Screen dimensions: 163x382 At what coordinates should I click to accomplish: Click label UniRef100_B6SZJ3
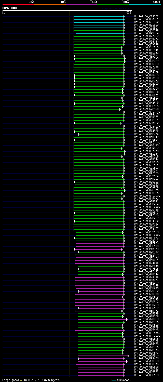(x=146, y=53)
